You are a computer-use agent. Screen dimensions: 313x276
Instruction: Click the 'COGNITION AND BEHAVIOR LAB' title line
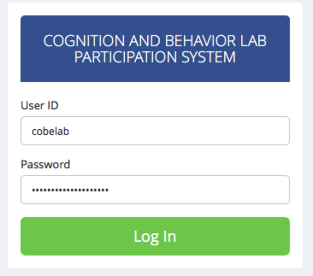155,40
